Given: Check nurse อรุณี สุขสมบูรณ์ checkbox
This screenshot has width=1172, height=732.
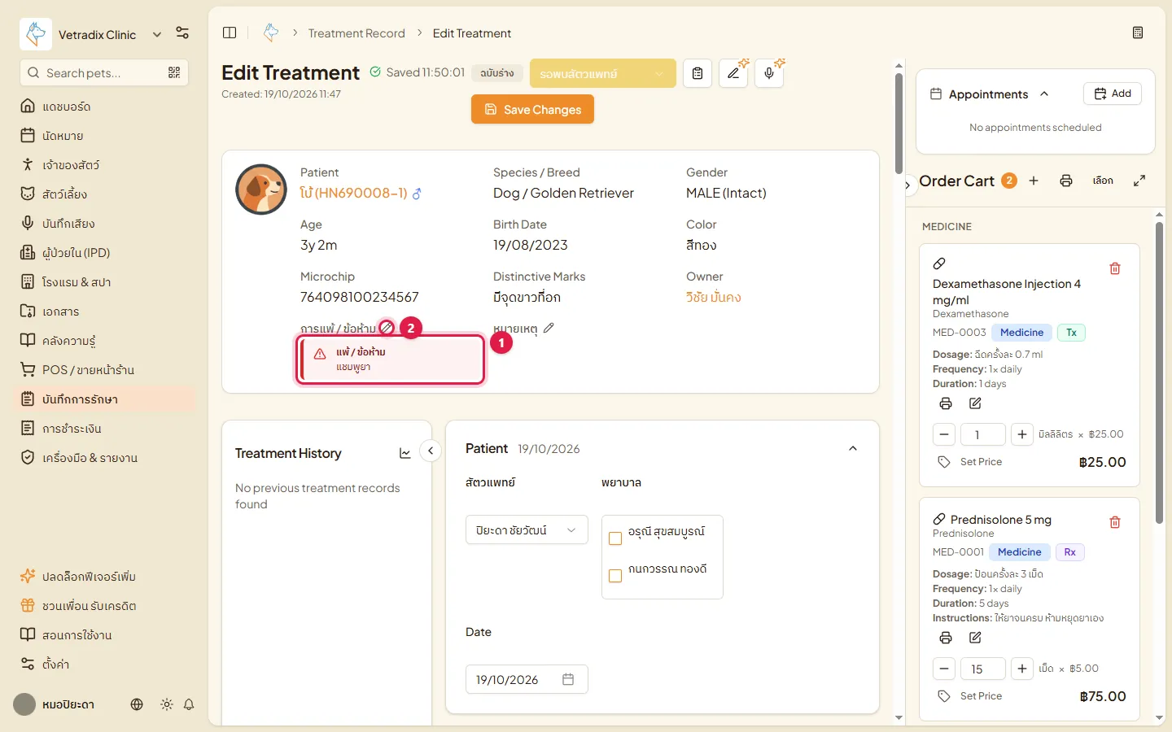Looking at the screenshot, I should coord(615,538).
